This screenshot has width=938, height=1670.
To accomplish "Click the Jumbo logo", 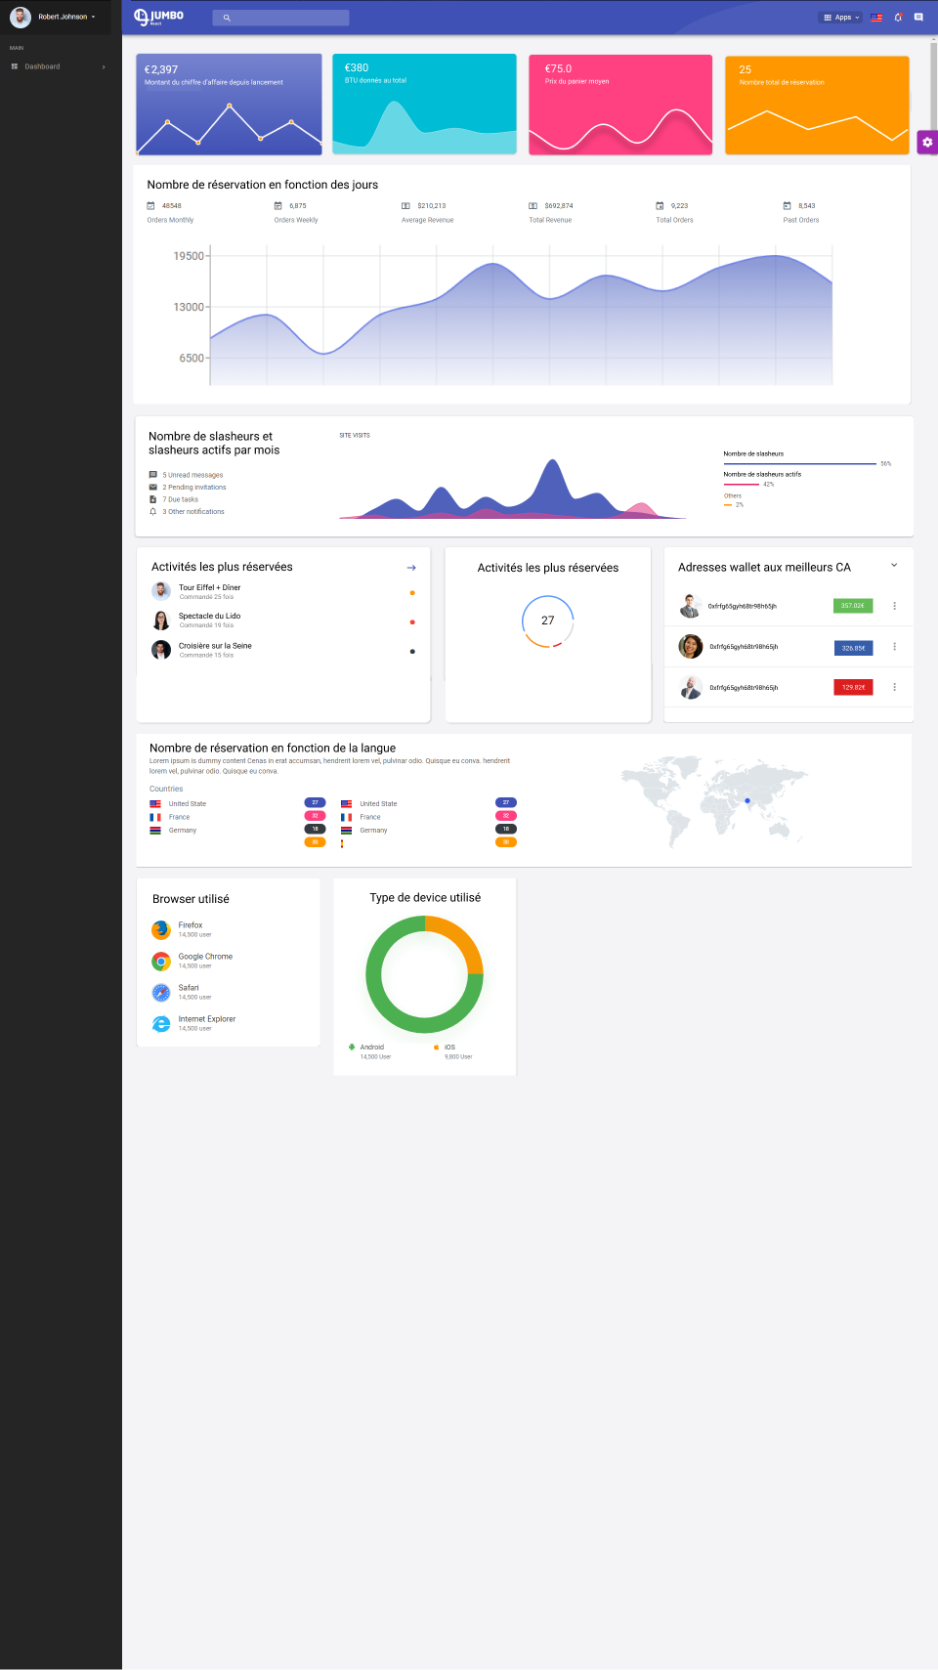I will pyautogui.click(x=159, y=17).
